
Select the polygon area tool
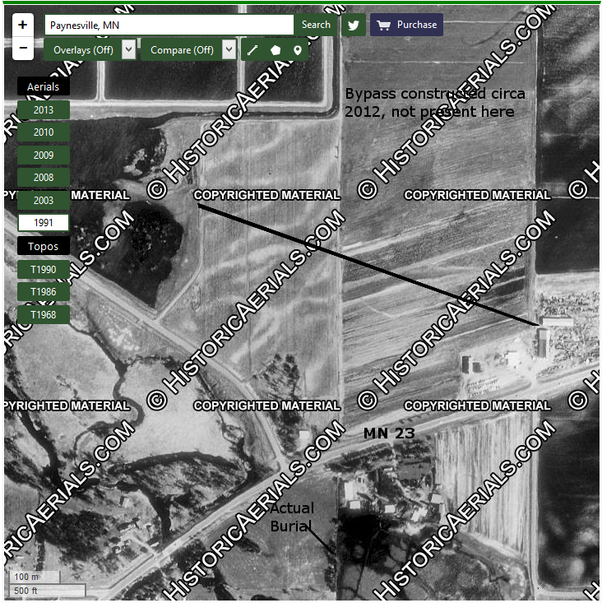[276, 50]
